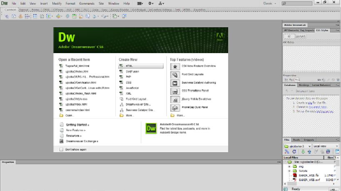The image size is (341, 191).
Task: Connect to remote server in Files panel
Action: click(287, 152)
